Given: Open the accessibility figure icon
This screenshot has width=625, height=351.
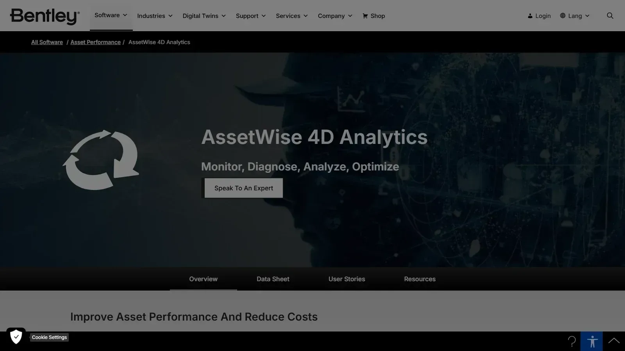Looking at the screenshot, I should [x=592, y=341].
